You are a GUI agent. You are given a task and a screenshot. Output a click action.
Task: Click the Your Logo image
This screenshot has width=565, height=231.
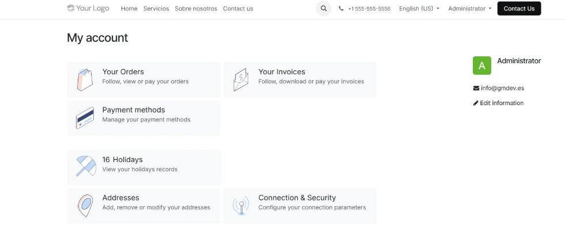[x=88, y=9]
